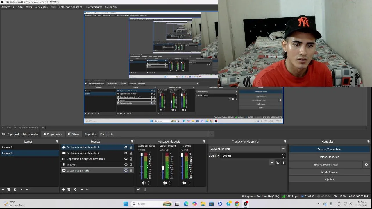Float the Mezclador de audio panel

pos(204,142)
